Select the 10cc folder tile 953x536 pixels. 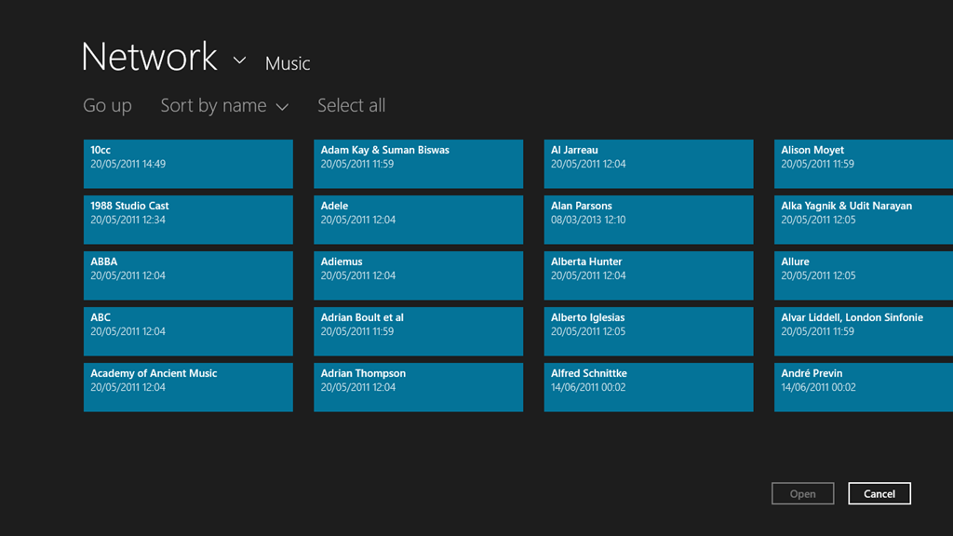tap(188, 164)
